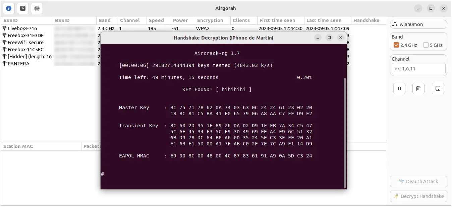Click the Time left line in terminal
Screen dimensions: 452x207
coord(169,77)
